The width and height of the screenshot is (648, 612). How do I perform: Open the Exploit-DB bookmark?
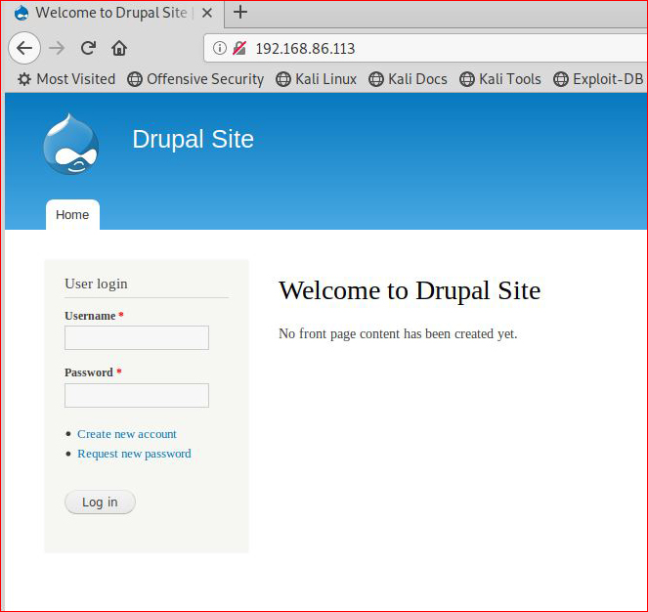598,79
